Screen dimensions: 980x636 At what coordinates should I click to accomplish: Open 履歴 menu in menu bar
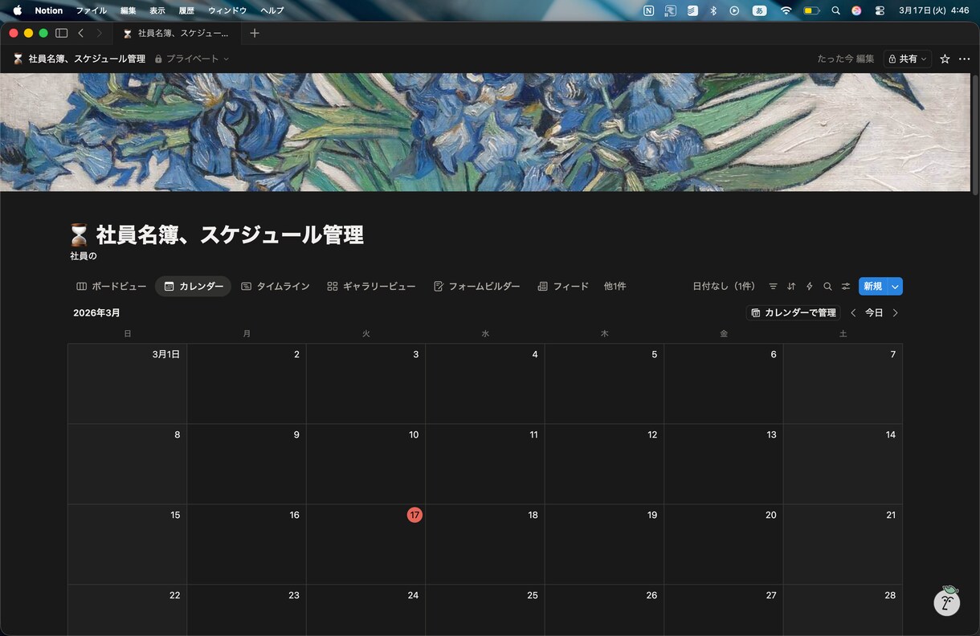coord(186,10)
